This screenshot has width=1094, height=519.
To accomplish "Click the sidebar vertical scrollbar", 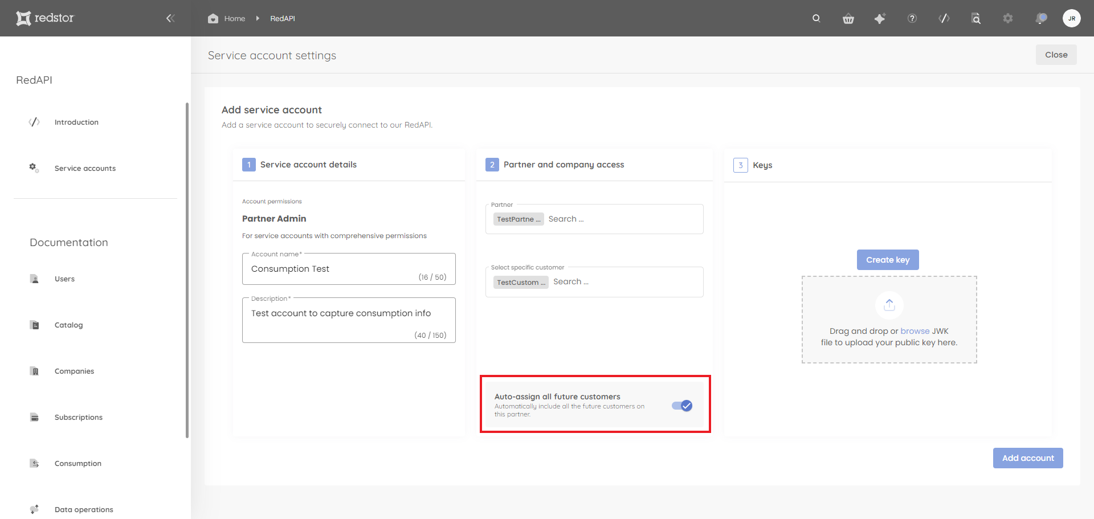I will click(187, 271).
